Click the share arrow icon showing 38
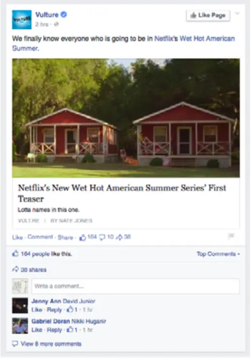 (x=119, y=237)
